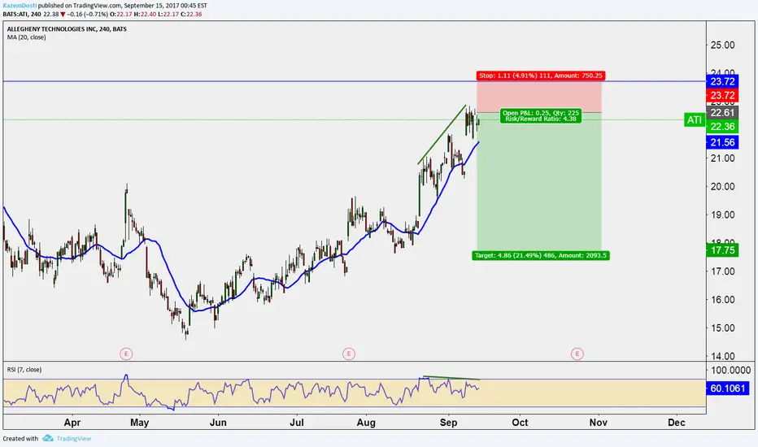This screenshot has width=758, height=447.
Task: Click the earnings E marker near October
Action: [577, 354]
